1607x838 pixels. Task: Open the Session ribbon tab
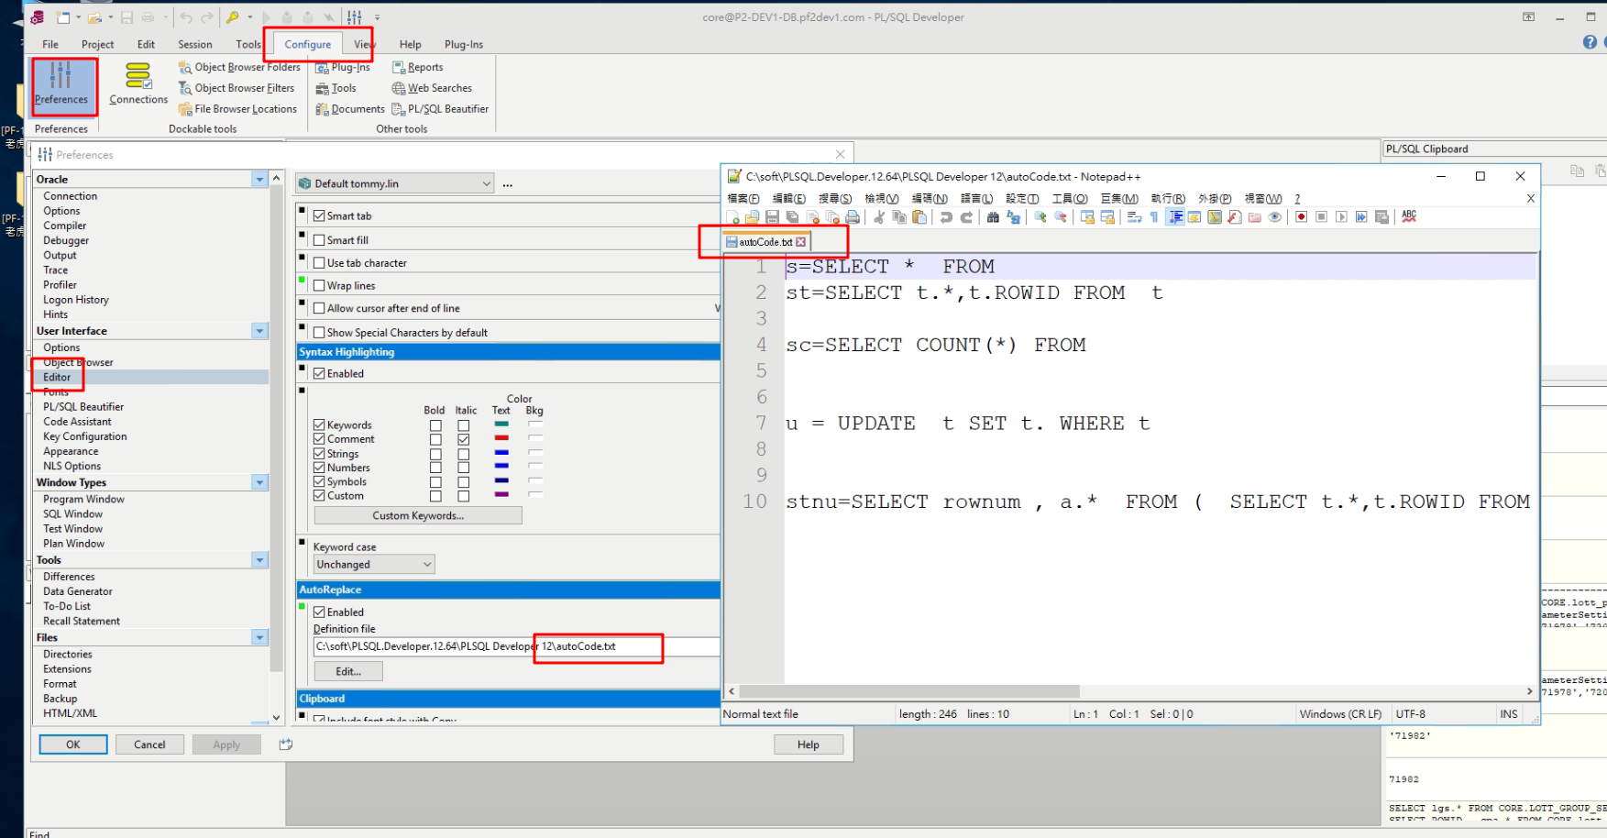(x=194, y=44)
